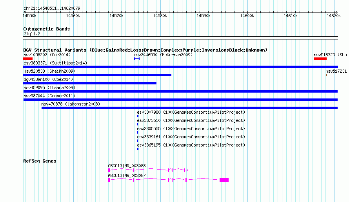Click the nsv517231 variant label
The width and height of the screenshot is (349, 202).
tap(336, 71)
